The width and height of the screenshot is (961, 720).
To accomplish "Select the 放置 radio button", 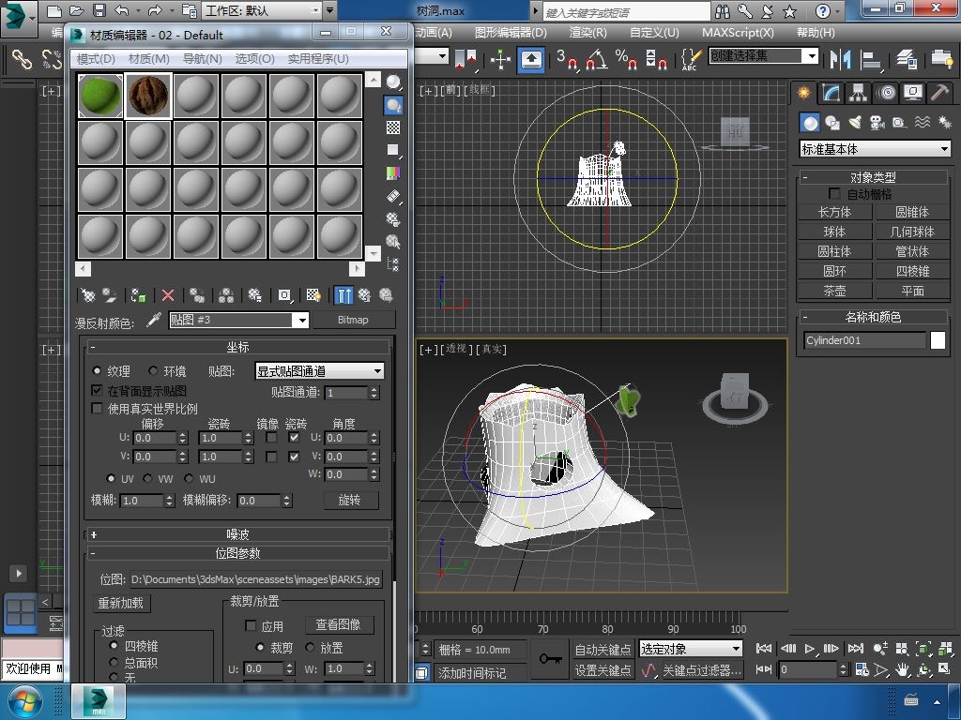I will (x=310, y=647).
